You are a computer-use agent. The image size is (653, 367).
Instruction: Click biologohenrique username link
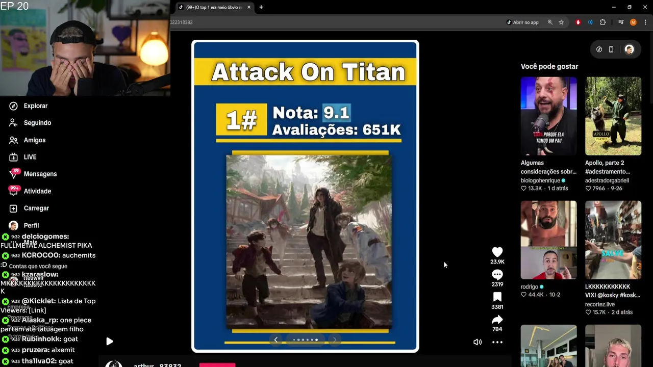[540, 180]
